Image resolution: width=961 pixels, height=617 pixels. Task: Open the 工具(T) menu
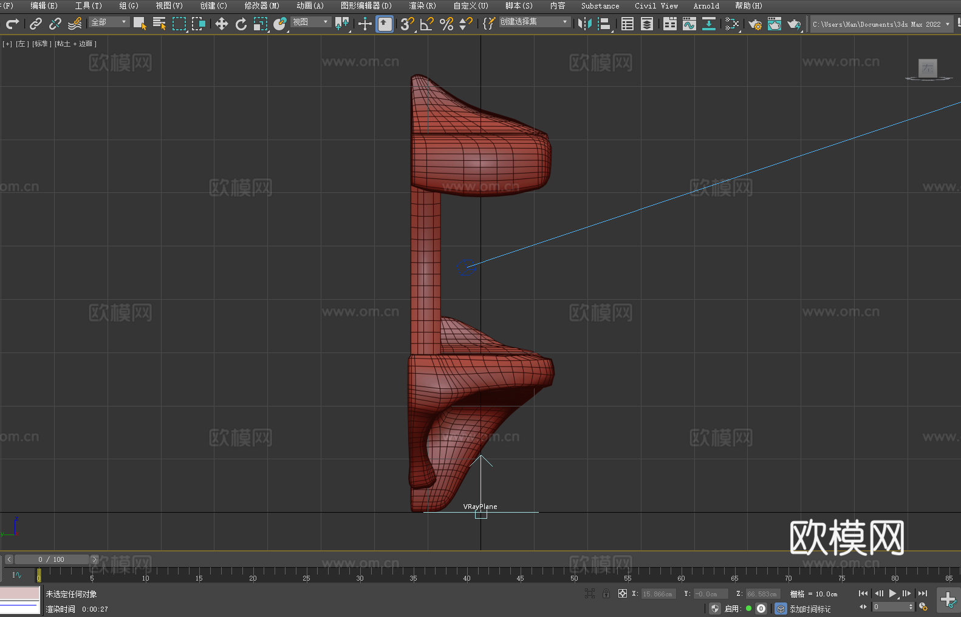88,5
